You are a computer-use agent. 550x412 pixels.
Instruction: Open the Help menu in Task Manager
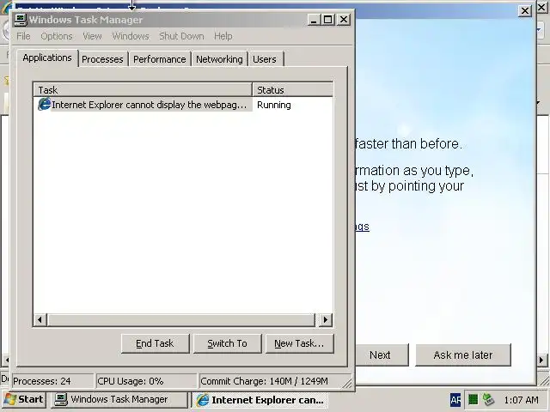point(223,36)
